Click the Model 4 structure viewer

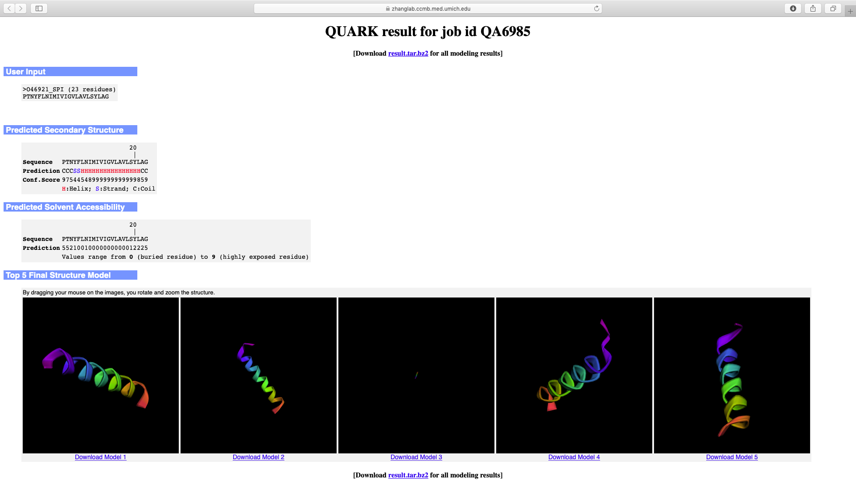coord(574,375)
